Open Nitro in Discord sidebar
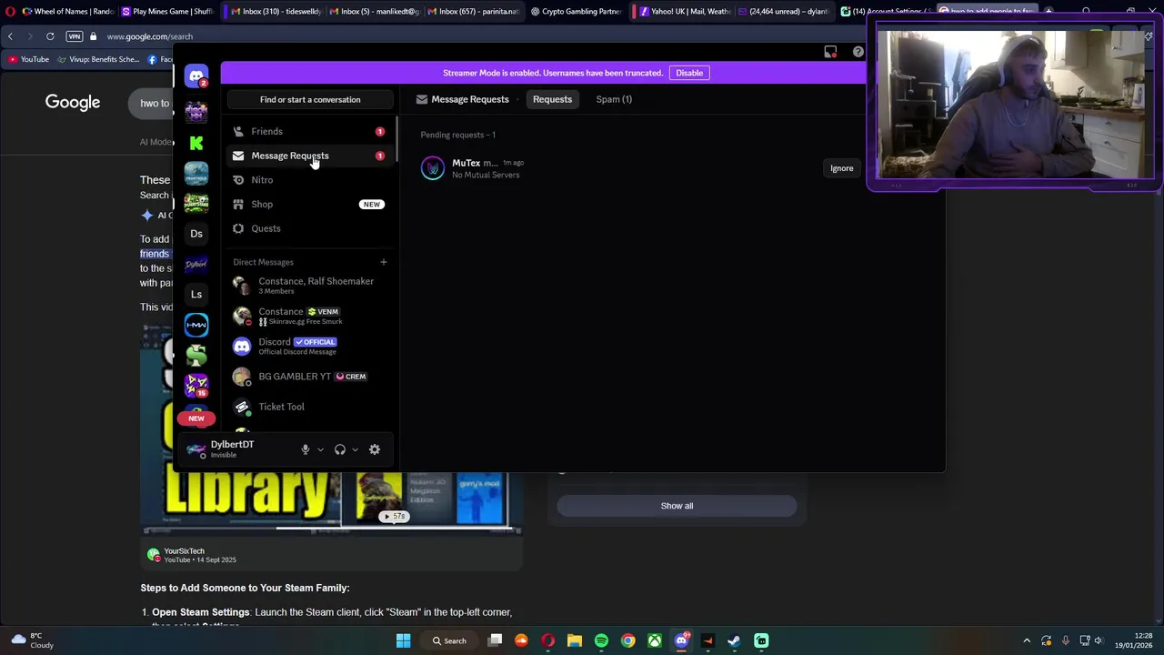This screenshot has width=1164, height=655. pos(310,180)
